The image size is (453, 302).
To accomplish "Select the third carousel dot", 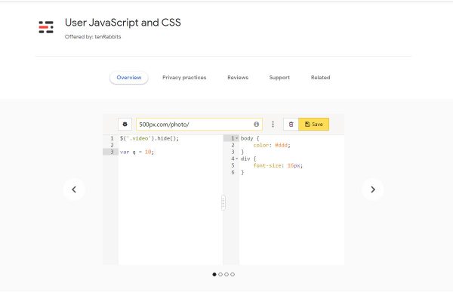I will click(x=226, y=274).
